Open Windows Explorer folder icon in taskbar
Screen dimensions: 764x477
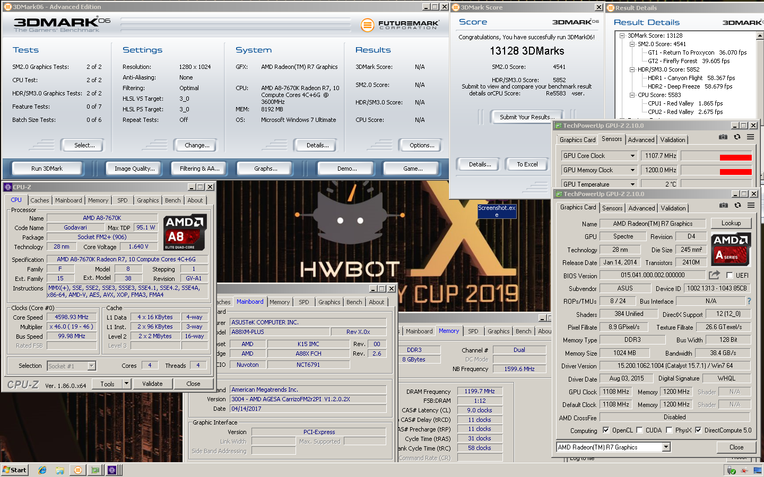60,470
